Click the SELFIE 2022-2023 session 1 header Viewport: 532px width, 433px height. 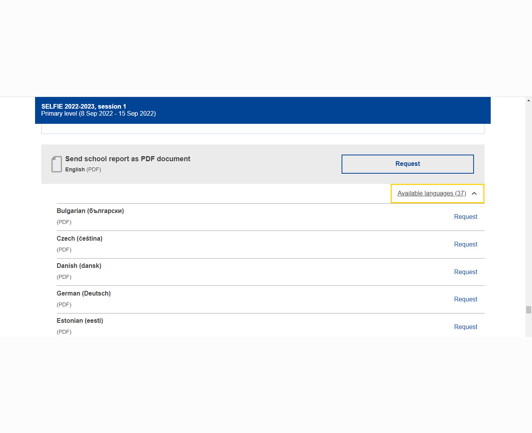84,106
